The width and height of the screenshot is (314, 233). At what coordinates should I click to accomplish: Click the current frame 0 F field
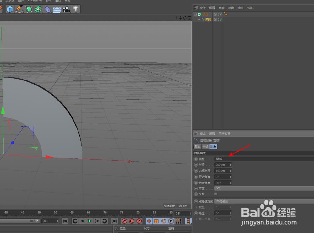(183, 214)
